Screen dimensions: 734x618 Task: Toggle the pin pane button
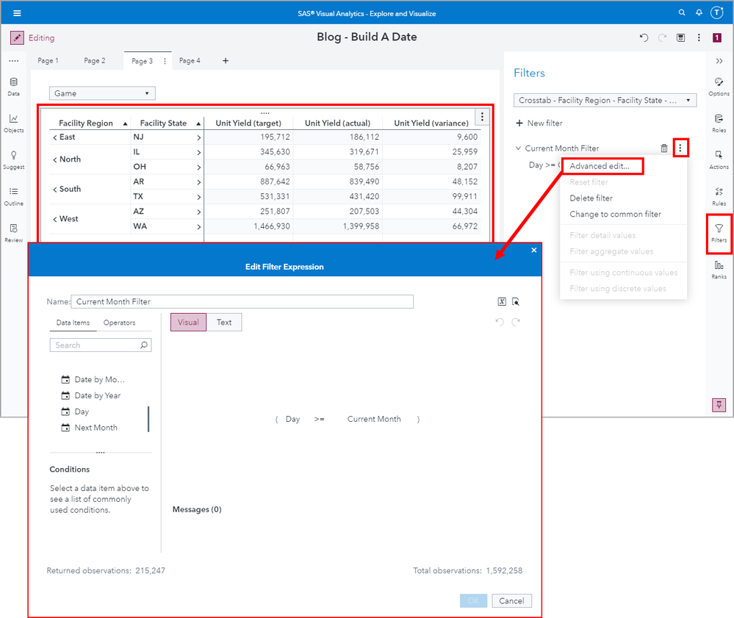tap(719, 405)
